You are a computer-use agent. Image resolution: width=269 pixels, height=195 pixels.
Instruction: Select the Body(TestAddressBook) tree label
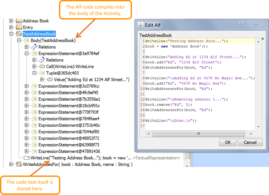(x=53, y=41)
